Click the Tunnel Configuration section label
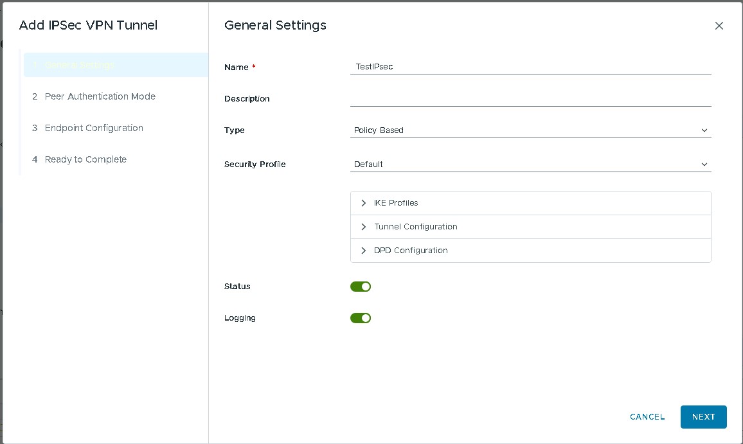743x444 pixels. point(415,227)
